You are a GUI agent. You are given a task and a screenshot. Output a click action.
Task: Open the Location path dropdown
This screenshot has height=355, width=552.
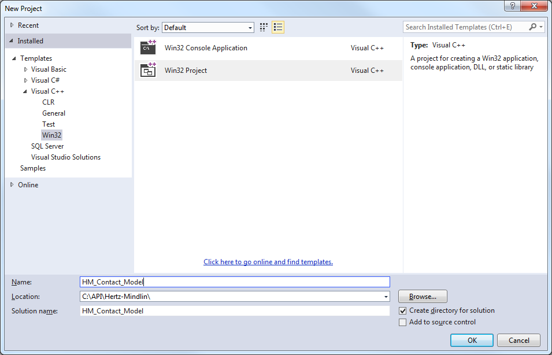386,297
